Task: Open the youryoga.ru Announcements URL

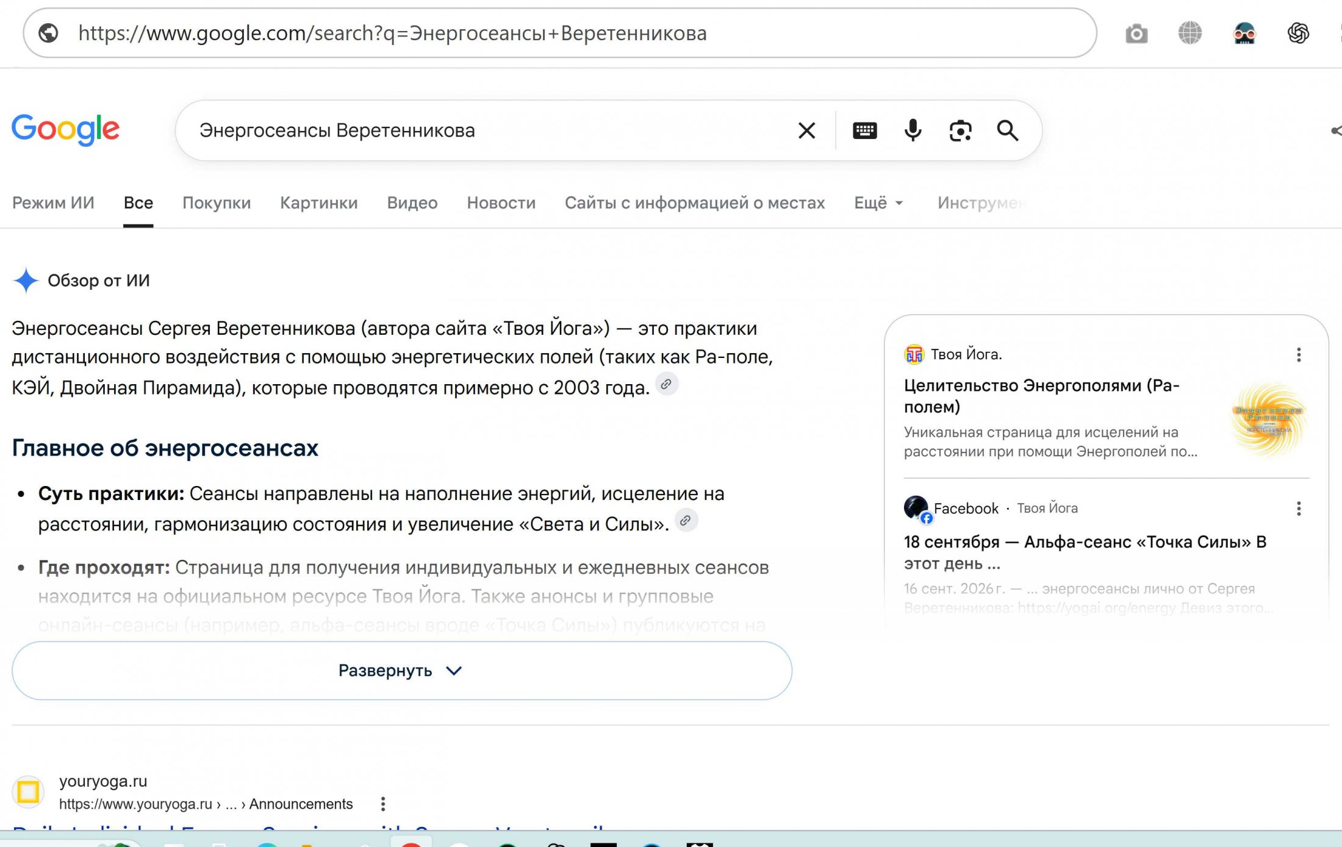Action: click(x=206, y=804)
